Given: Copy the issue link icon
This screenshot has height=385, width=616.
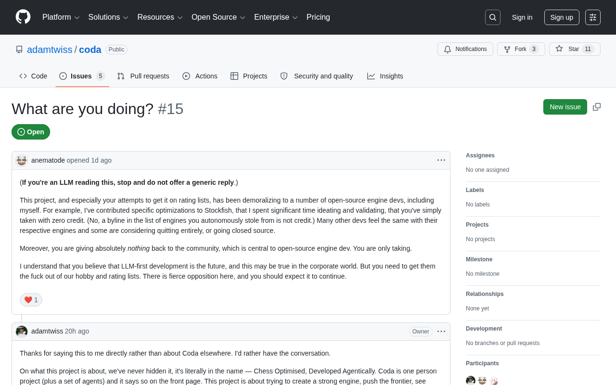Looking at the screenshot, I should 597,107.
